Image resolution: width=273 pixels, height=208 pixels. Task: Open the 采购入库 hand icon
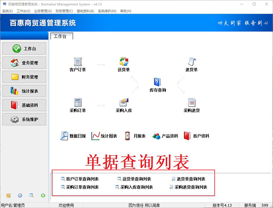[124, 105]
